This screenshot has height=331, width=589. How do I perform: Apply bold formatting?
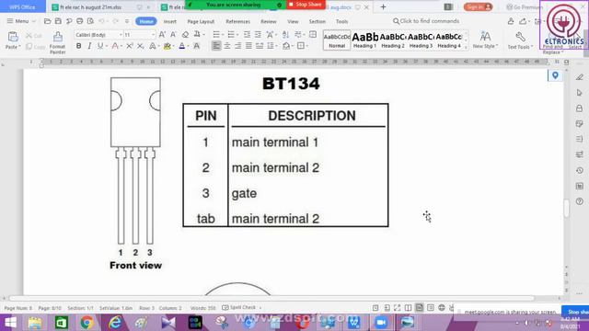[x=78, y=46]
